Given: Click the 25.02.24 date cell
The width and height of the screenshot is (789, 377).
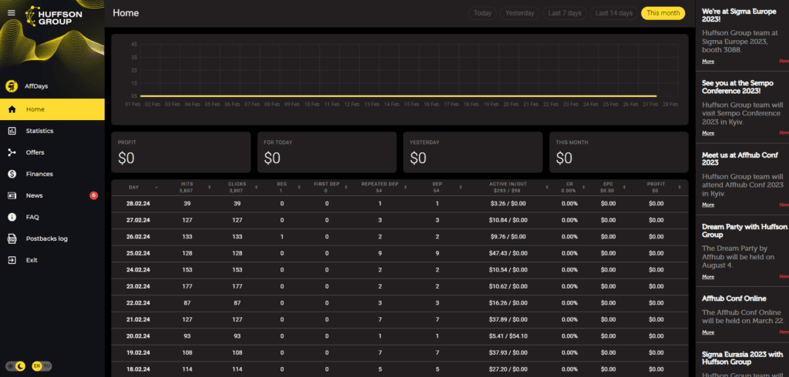Looking at the screenshot, I should (137, 253).
